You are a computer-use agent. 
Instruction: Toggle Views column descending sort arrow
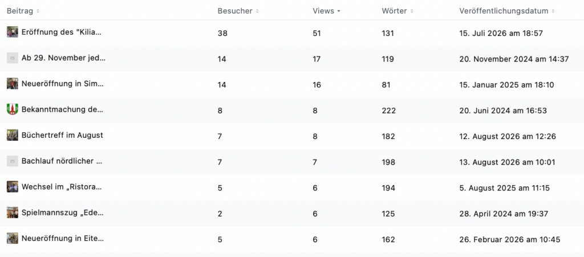339,11
